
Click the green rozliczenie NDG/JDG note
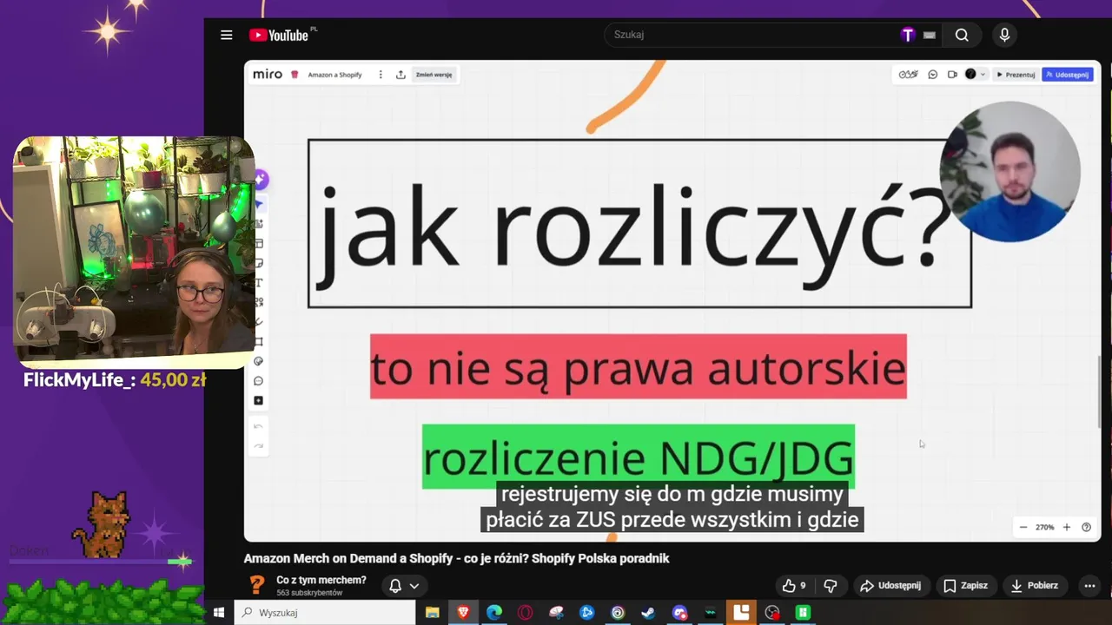point(639,456)
